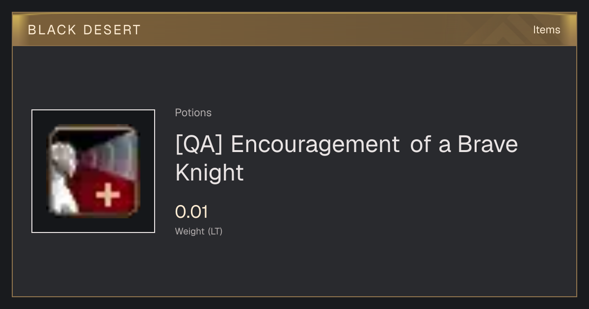This screenshot has height=309, width=589.
Task: Select the Encouragement of a Brave Knight icon
Action: 93,171
